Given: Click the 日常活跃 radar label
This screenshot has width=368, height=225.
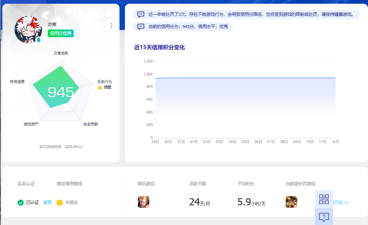Looking at the screenshot, I should click(61, 53).
